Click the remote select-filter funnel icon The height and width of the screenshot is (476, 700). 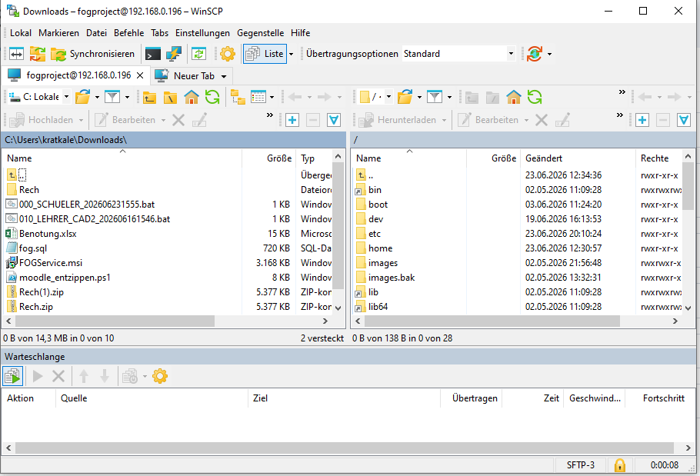(684, 120)
